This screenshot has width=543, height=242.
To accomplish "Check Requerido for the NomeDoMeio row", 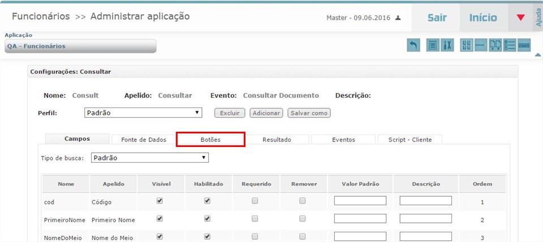I will point(255,237).
